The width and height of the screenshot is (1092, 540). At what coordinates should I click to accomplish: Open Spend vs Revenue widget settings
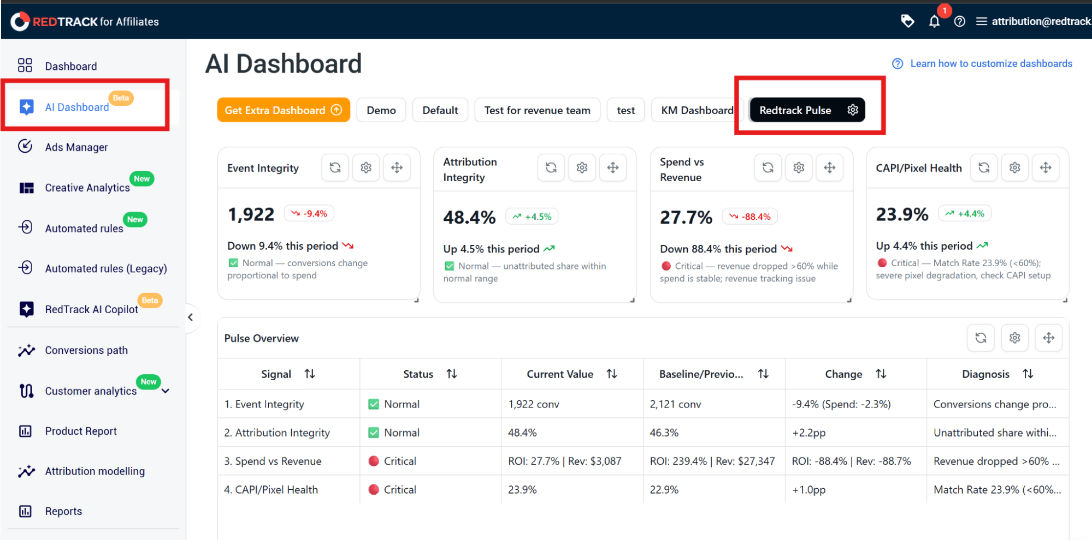[799, 167]
